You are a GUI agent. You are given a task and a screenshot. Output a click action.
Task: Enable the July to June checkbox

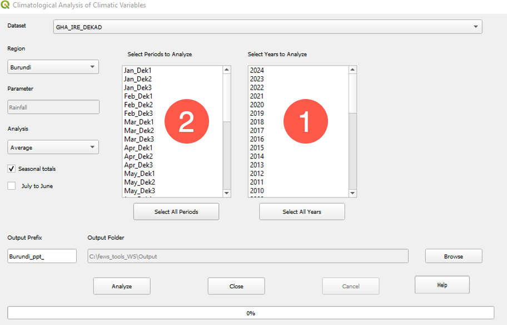(11, 185)
